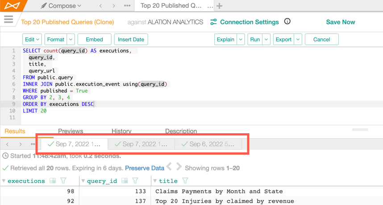Filter the title column

coord(185,180)
